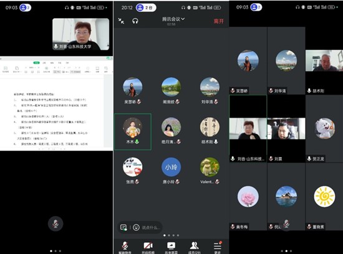Tap the muted mic beside Valent...

217,182
